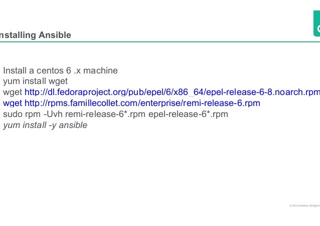Click the green divider line under the title

point(160,42)
